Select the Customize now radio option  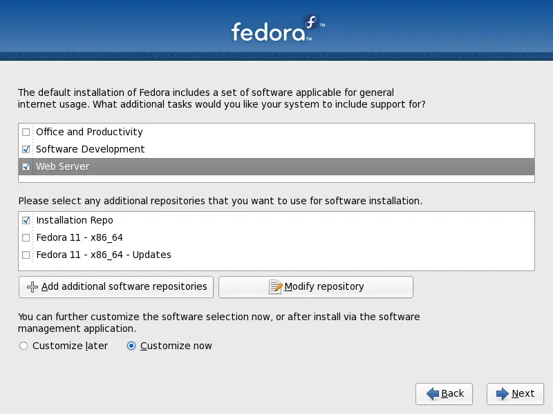(131, 346)
